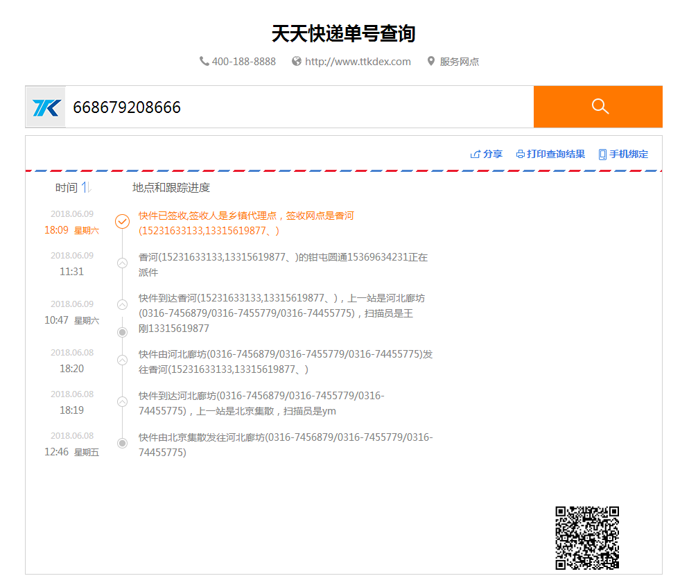Click the telephone handset icon
This screenshot has height=585, width=689.
(x=204, y=61)
